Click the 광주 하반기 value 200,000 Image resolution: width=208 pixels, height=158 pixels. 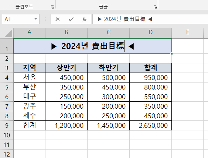point(108,106)
